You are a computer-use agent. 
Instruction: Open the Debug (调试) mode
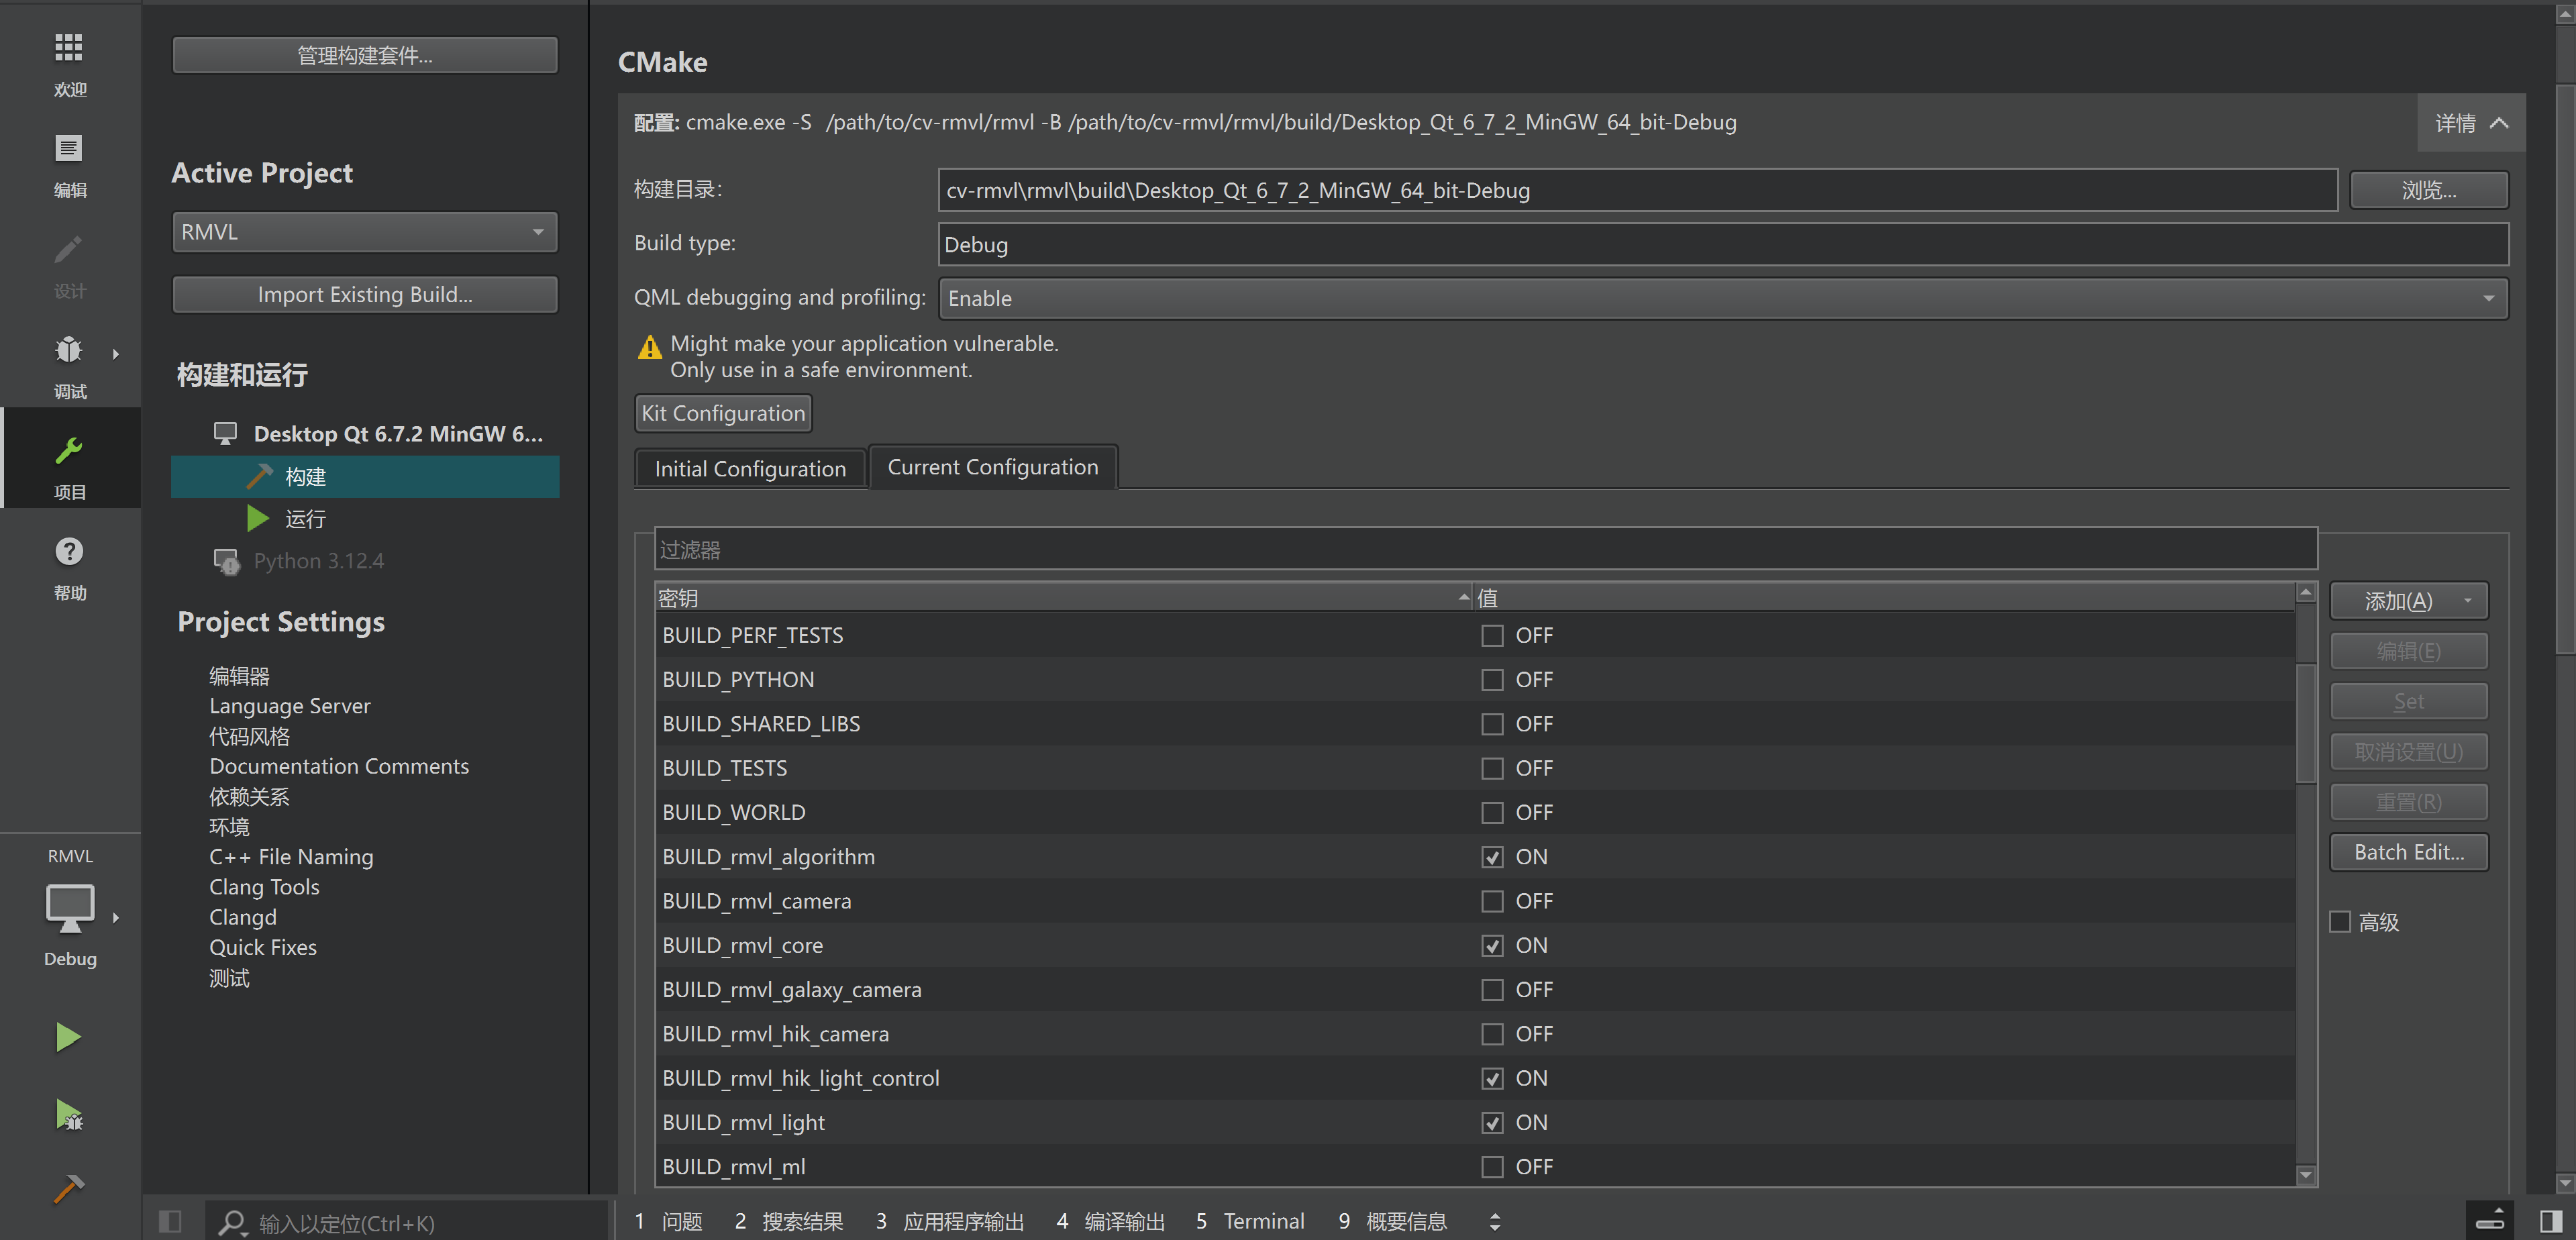pyautogui.click(x=69, y=367)
